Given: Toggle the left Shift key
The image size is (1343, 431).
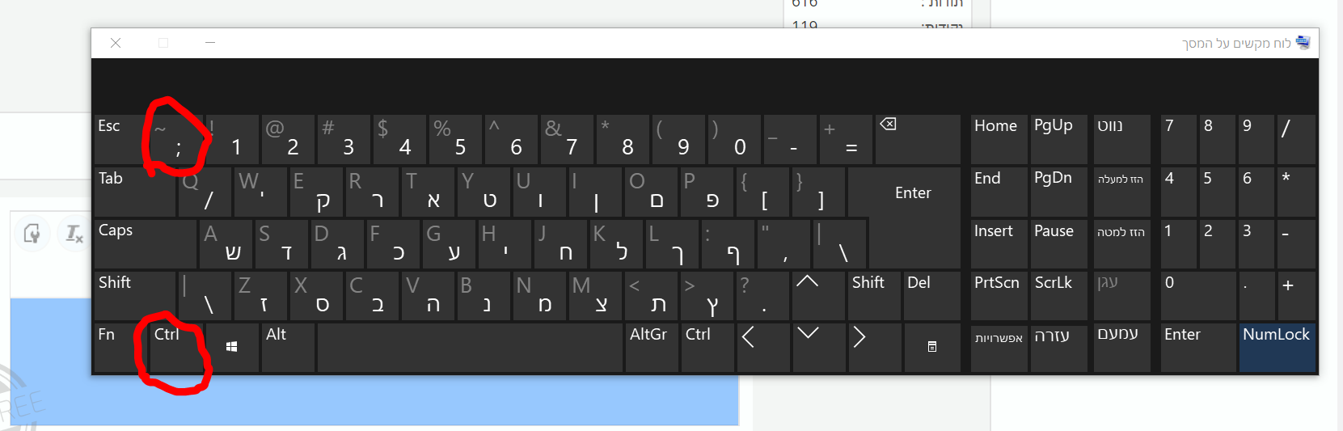Looking at the screenshot, I should 134,296.
